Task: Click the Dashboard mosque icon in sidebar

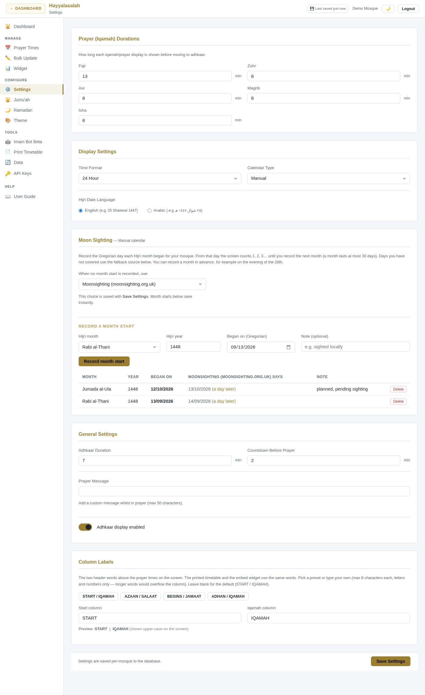Action: coord(8,26)
